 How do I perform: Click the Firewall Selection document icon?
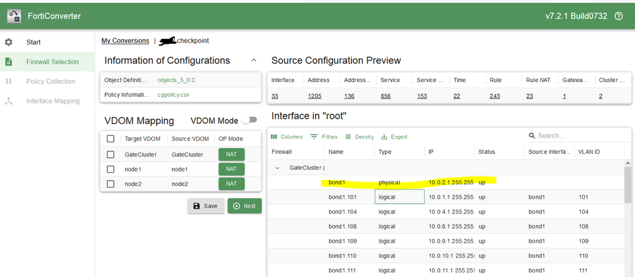pos(8,62)
